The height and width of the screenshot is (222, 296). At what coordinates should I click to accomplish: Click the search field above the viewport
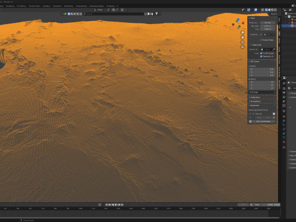(x=114, y=14)
